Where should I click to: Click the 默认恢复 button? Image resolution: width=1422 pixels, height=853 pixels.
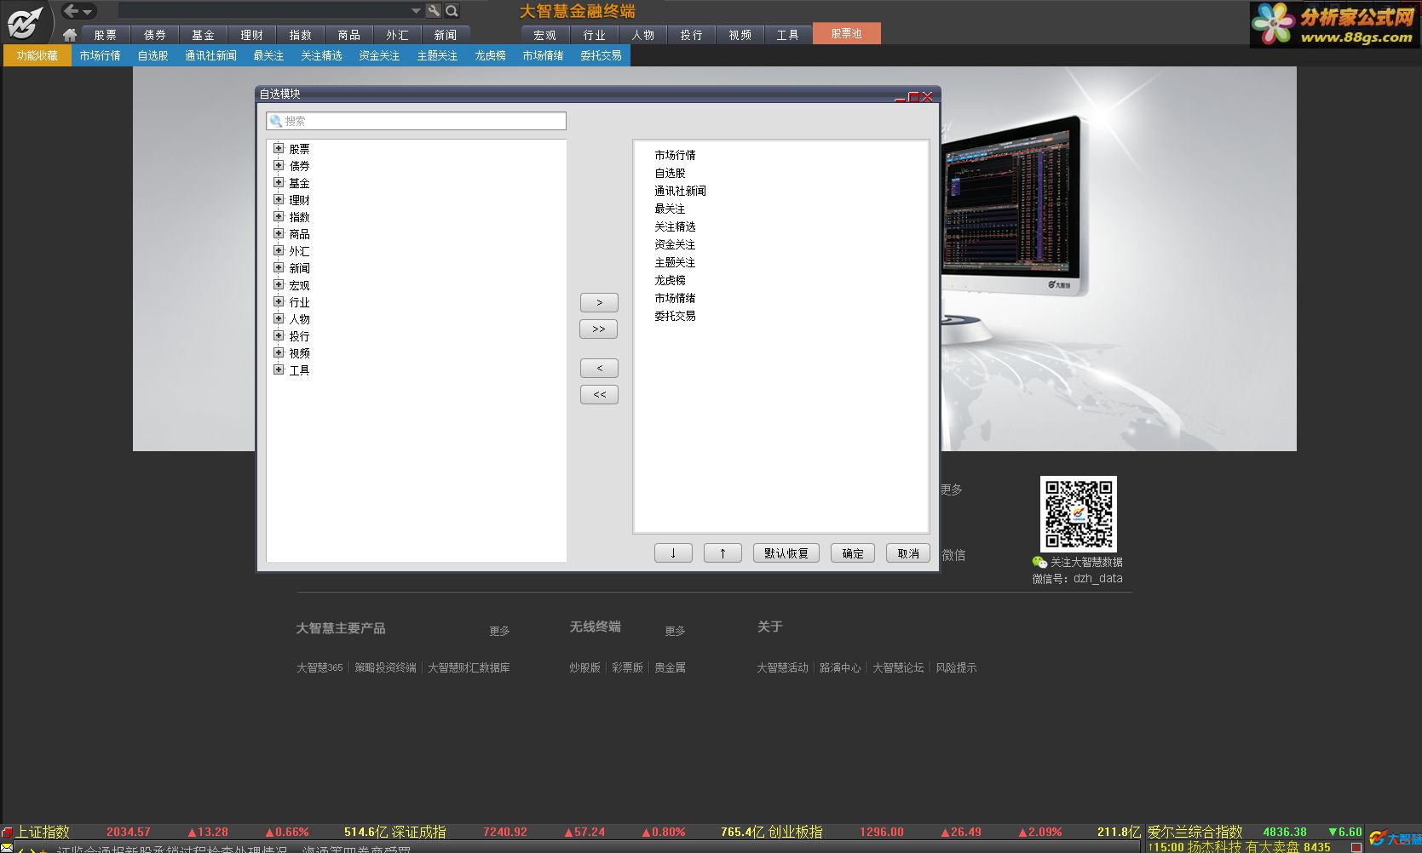[x=786, y=553]
